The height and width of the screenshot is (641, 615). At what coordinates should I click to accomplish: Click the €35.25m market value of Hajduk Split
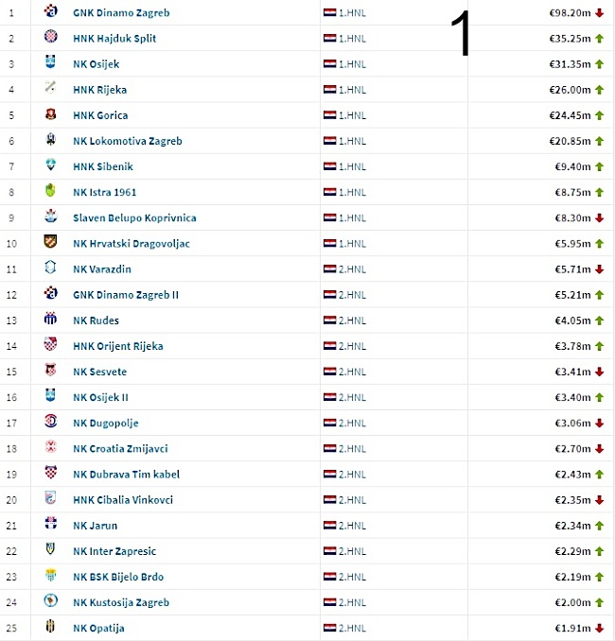[571, 39]
